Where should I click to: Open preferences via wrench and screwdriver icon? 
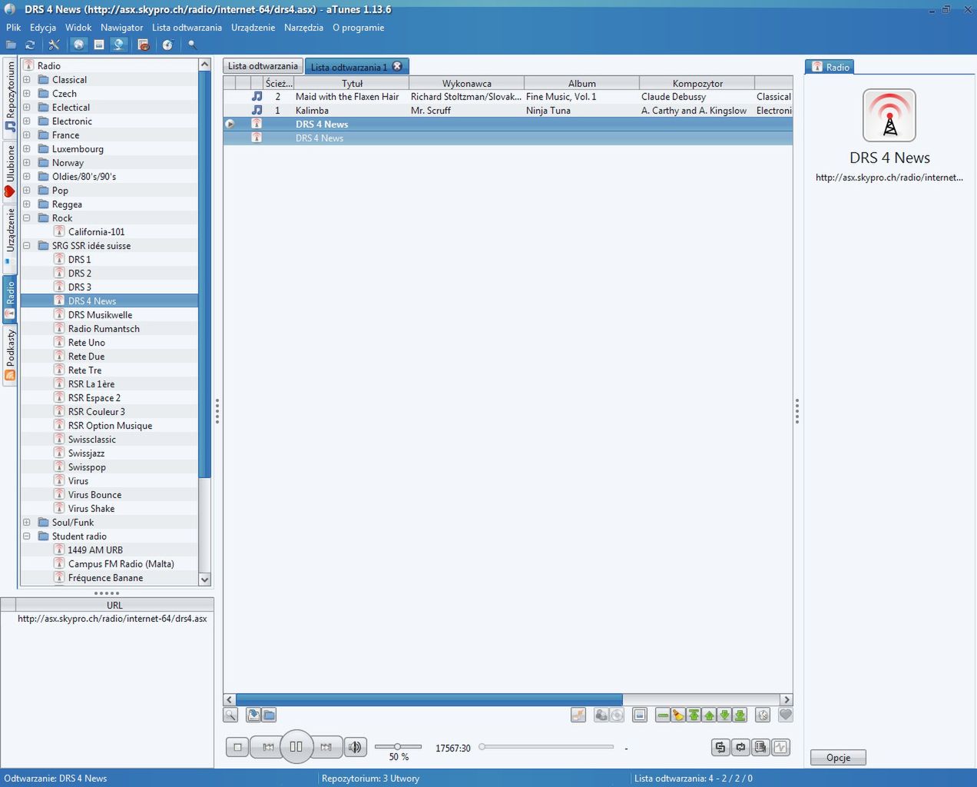click(x=54, y=45)
